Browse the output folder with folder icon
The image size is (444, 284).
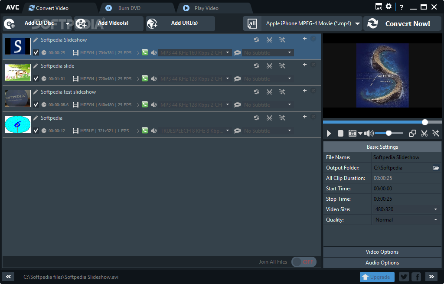pyautogui.click(x=436, y=168)
